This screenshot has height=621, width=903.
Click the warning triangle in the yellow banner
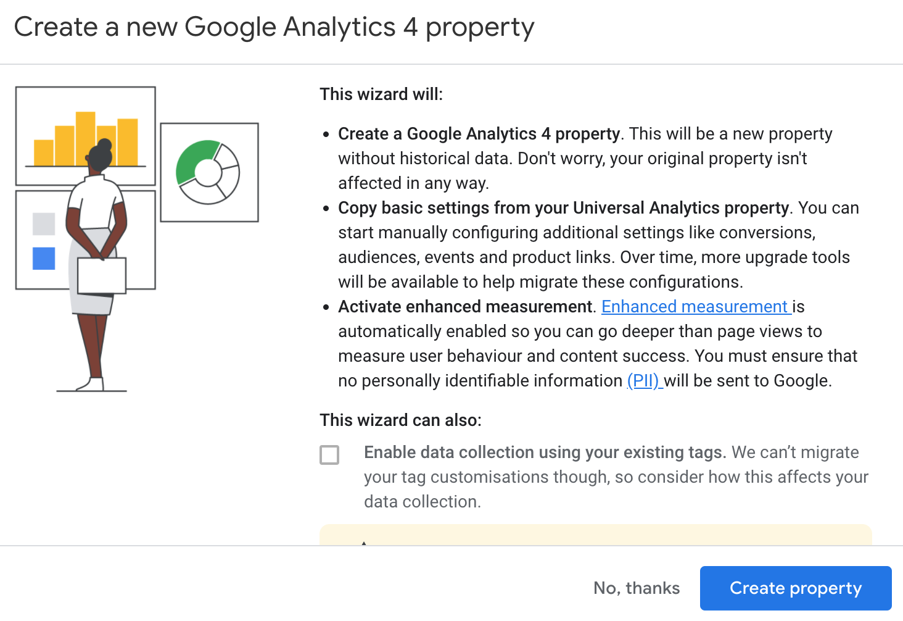click(x=364, y=543)
